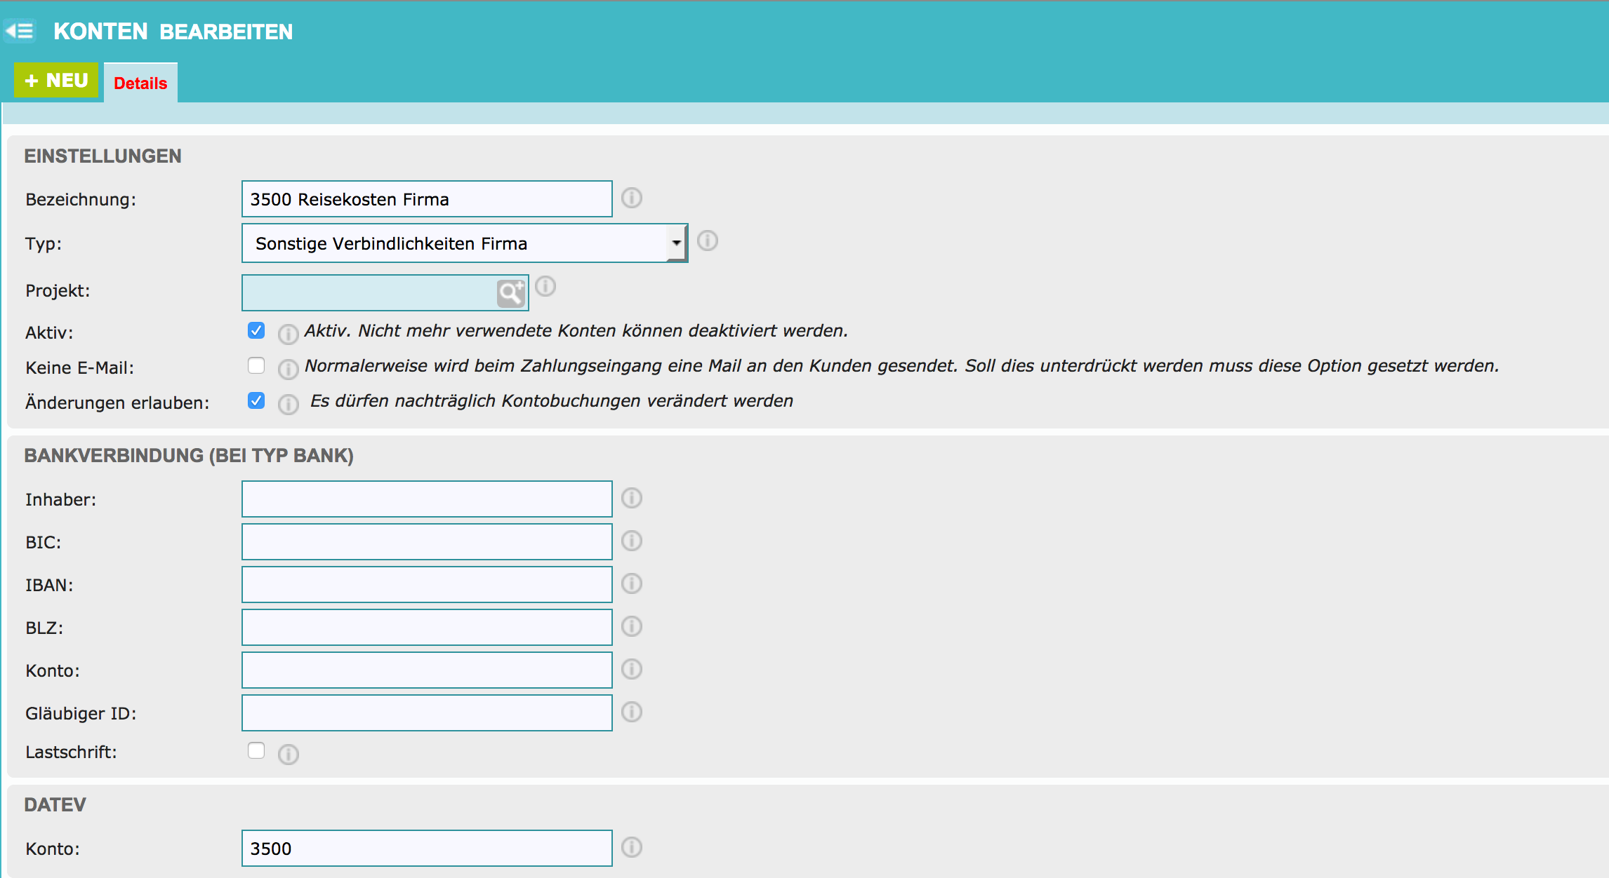This screenshot has height=878, width=1609.
Task: Click info icon next to Bezeichnung field
Action: 632,198
